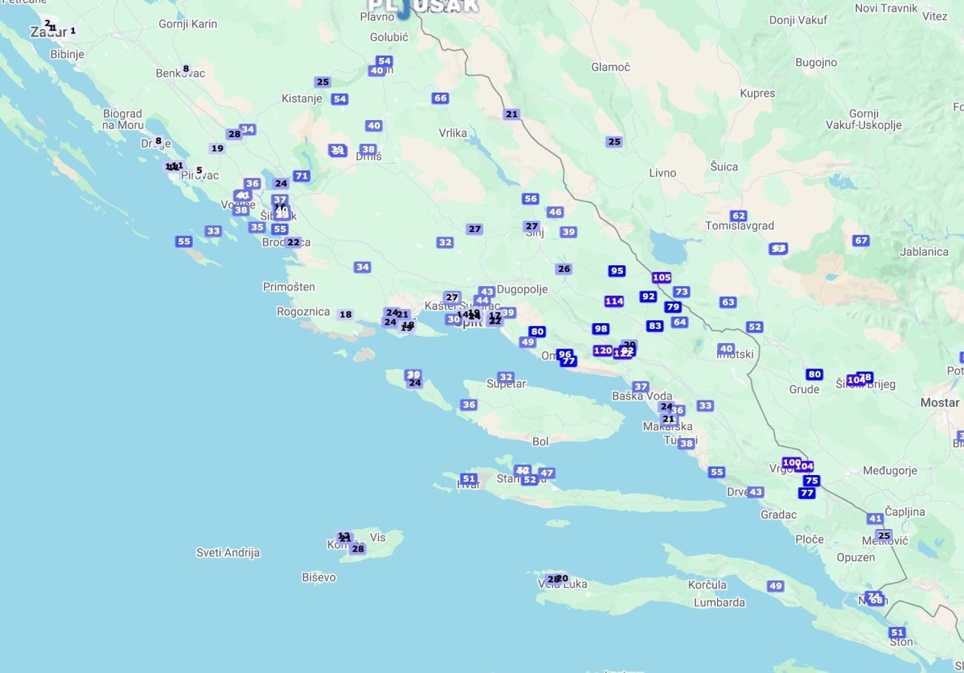This screenshot has width=964, height=673.
Task: Click the 98 rainfall marker
Action: tap(601, 328)
